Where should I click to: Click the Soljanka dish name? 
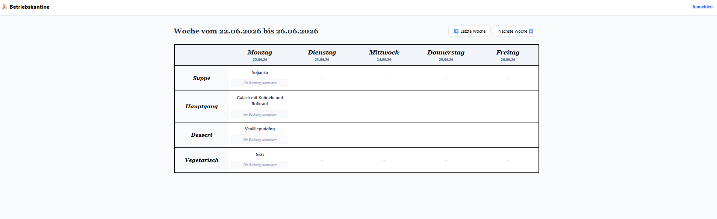click(260, 72)
